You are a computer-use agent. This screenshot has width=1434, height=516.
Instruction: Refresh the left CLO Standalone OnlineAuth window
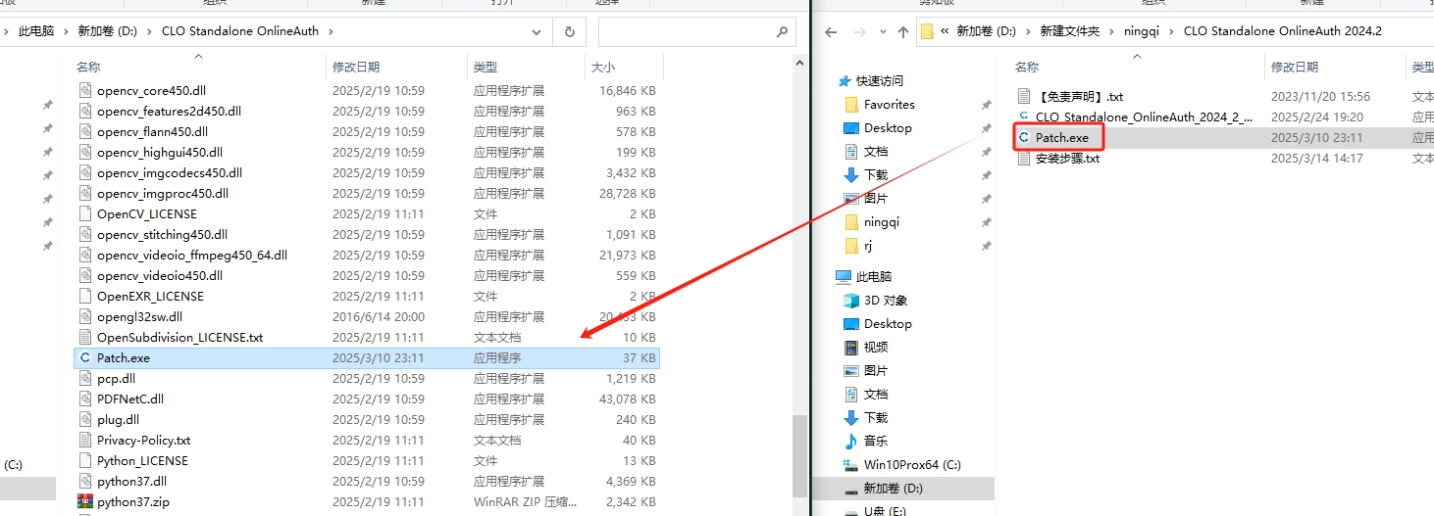[569, 31]
